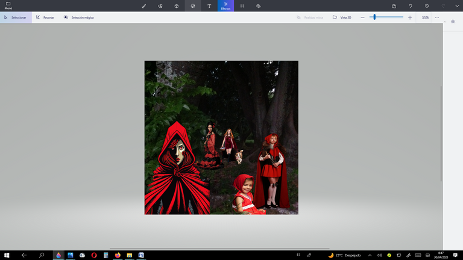Screen dimensions: 463x260
Task: Redo the undone action
Action: click(443, 6)
